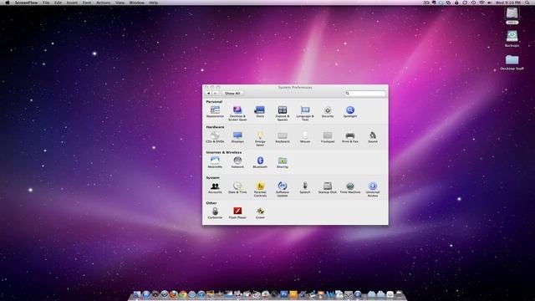Click the Wi-Fi status icon in menu bar

click(481, 3)
